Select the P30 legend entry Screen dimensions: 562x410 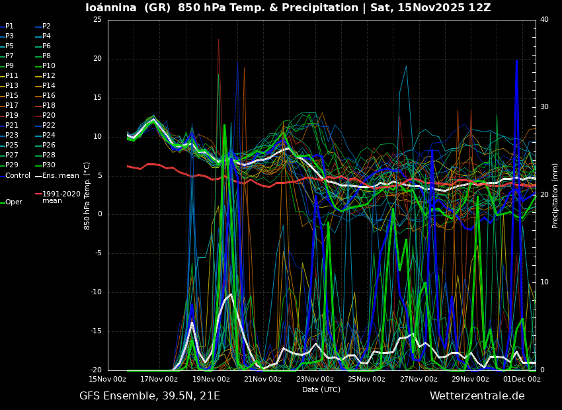pos(48,165)
